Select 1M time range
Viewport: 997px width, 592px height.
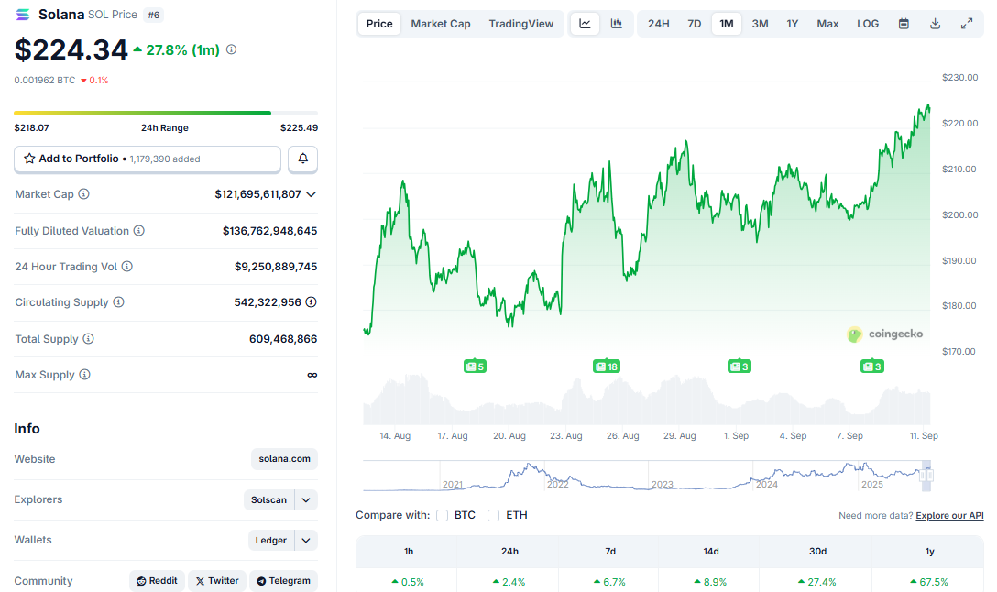click(726, 24)
